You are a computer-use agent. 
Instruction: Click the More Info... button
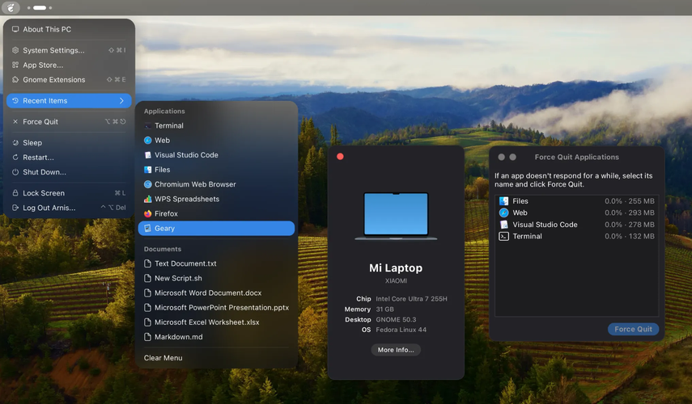[x=396, y=350]
